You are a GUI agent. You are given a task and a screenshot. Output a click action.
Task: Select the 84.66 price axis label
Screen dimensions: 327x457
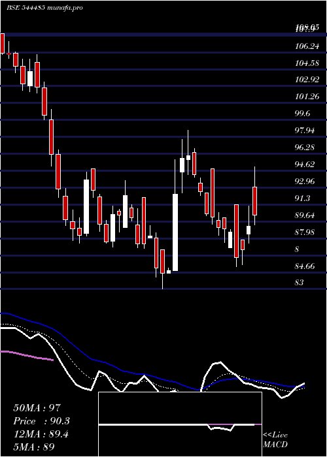click(x=305, y=266)
